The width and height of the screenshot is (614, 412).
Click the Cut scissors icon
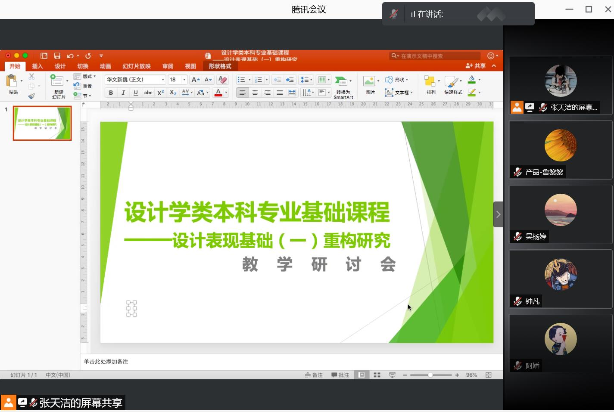pos(31,77)
